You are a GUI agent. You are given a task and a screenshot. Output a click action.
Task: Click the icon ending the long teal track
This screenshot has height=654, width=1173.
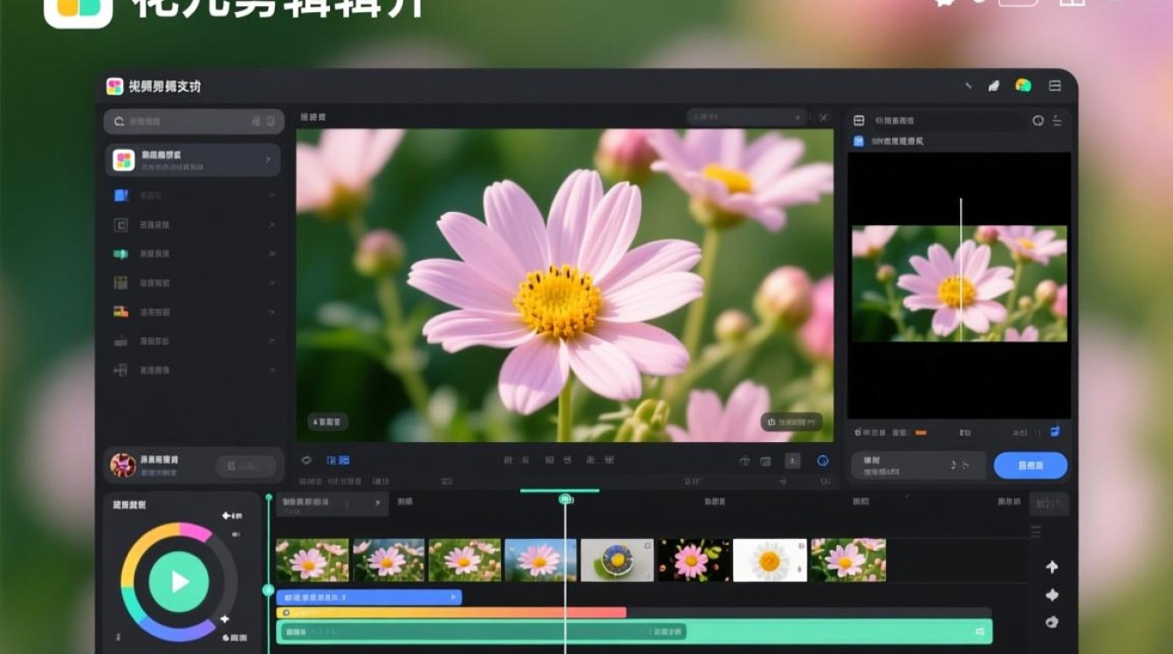[981, 631]
